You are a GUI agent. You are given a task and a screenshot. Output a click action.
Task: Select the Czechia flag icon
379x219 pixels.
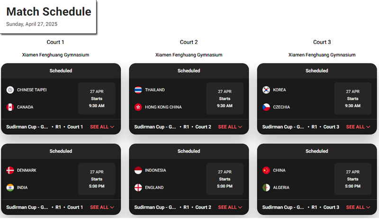click(x=266, y=107)
